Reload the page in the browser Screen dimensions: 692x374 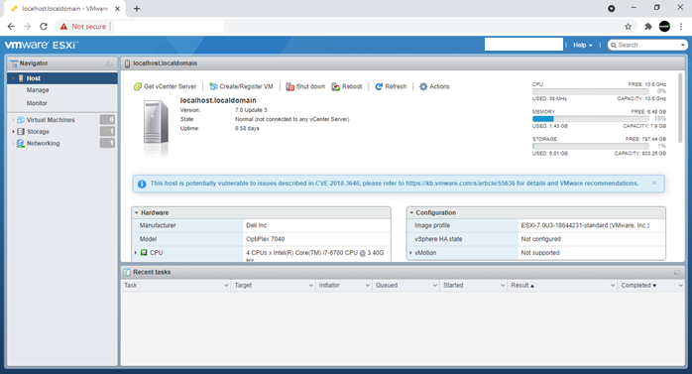pyautogui.click(x=44, y=27)
